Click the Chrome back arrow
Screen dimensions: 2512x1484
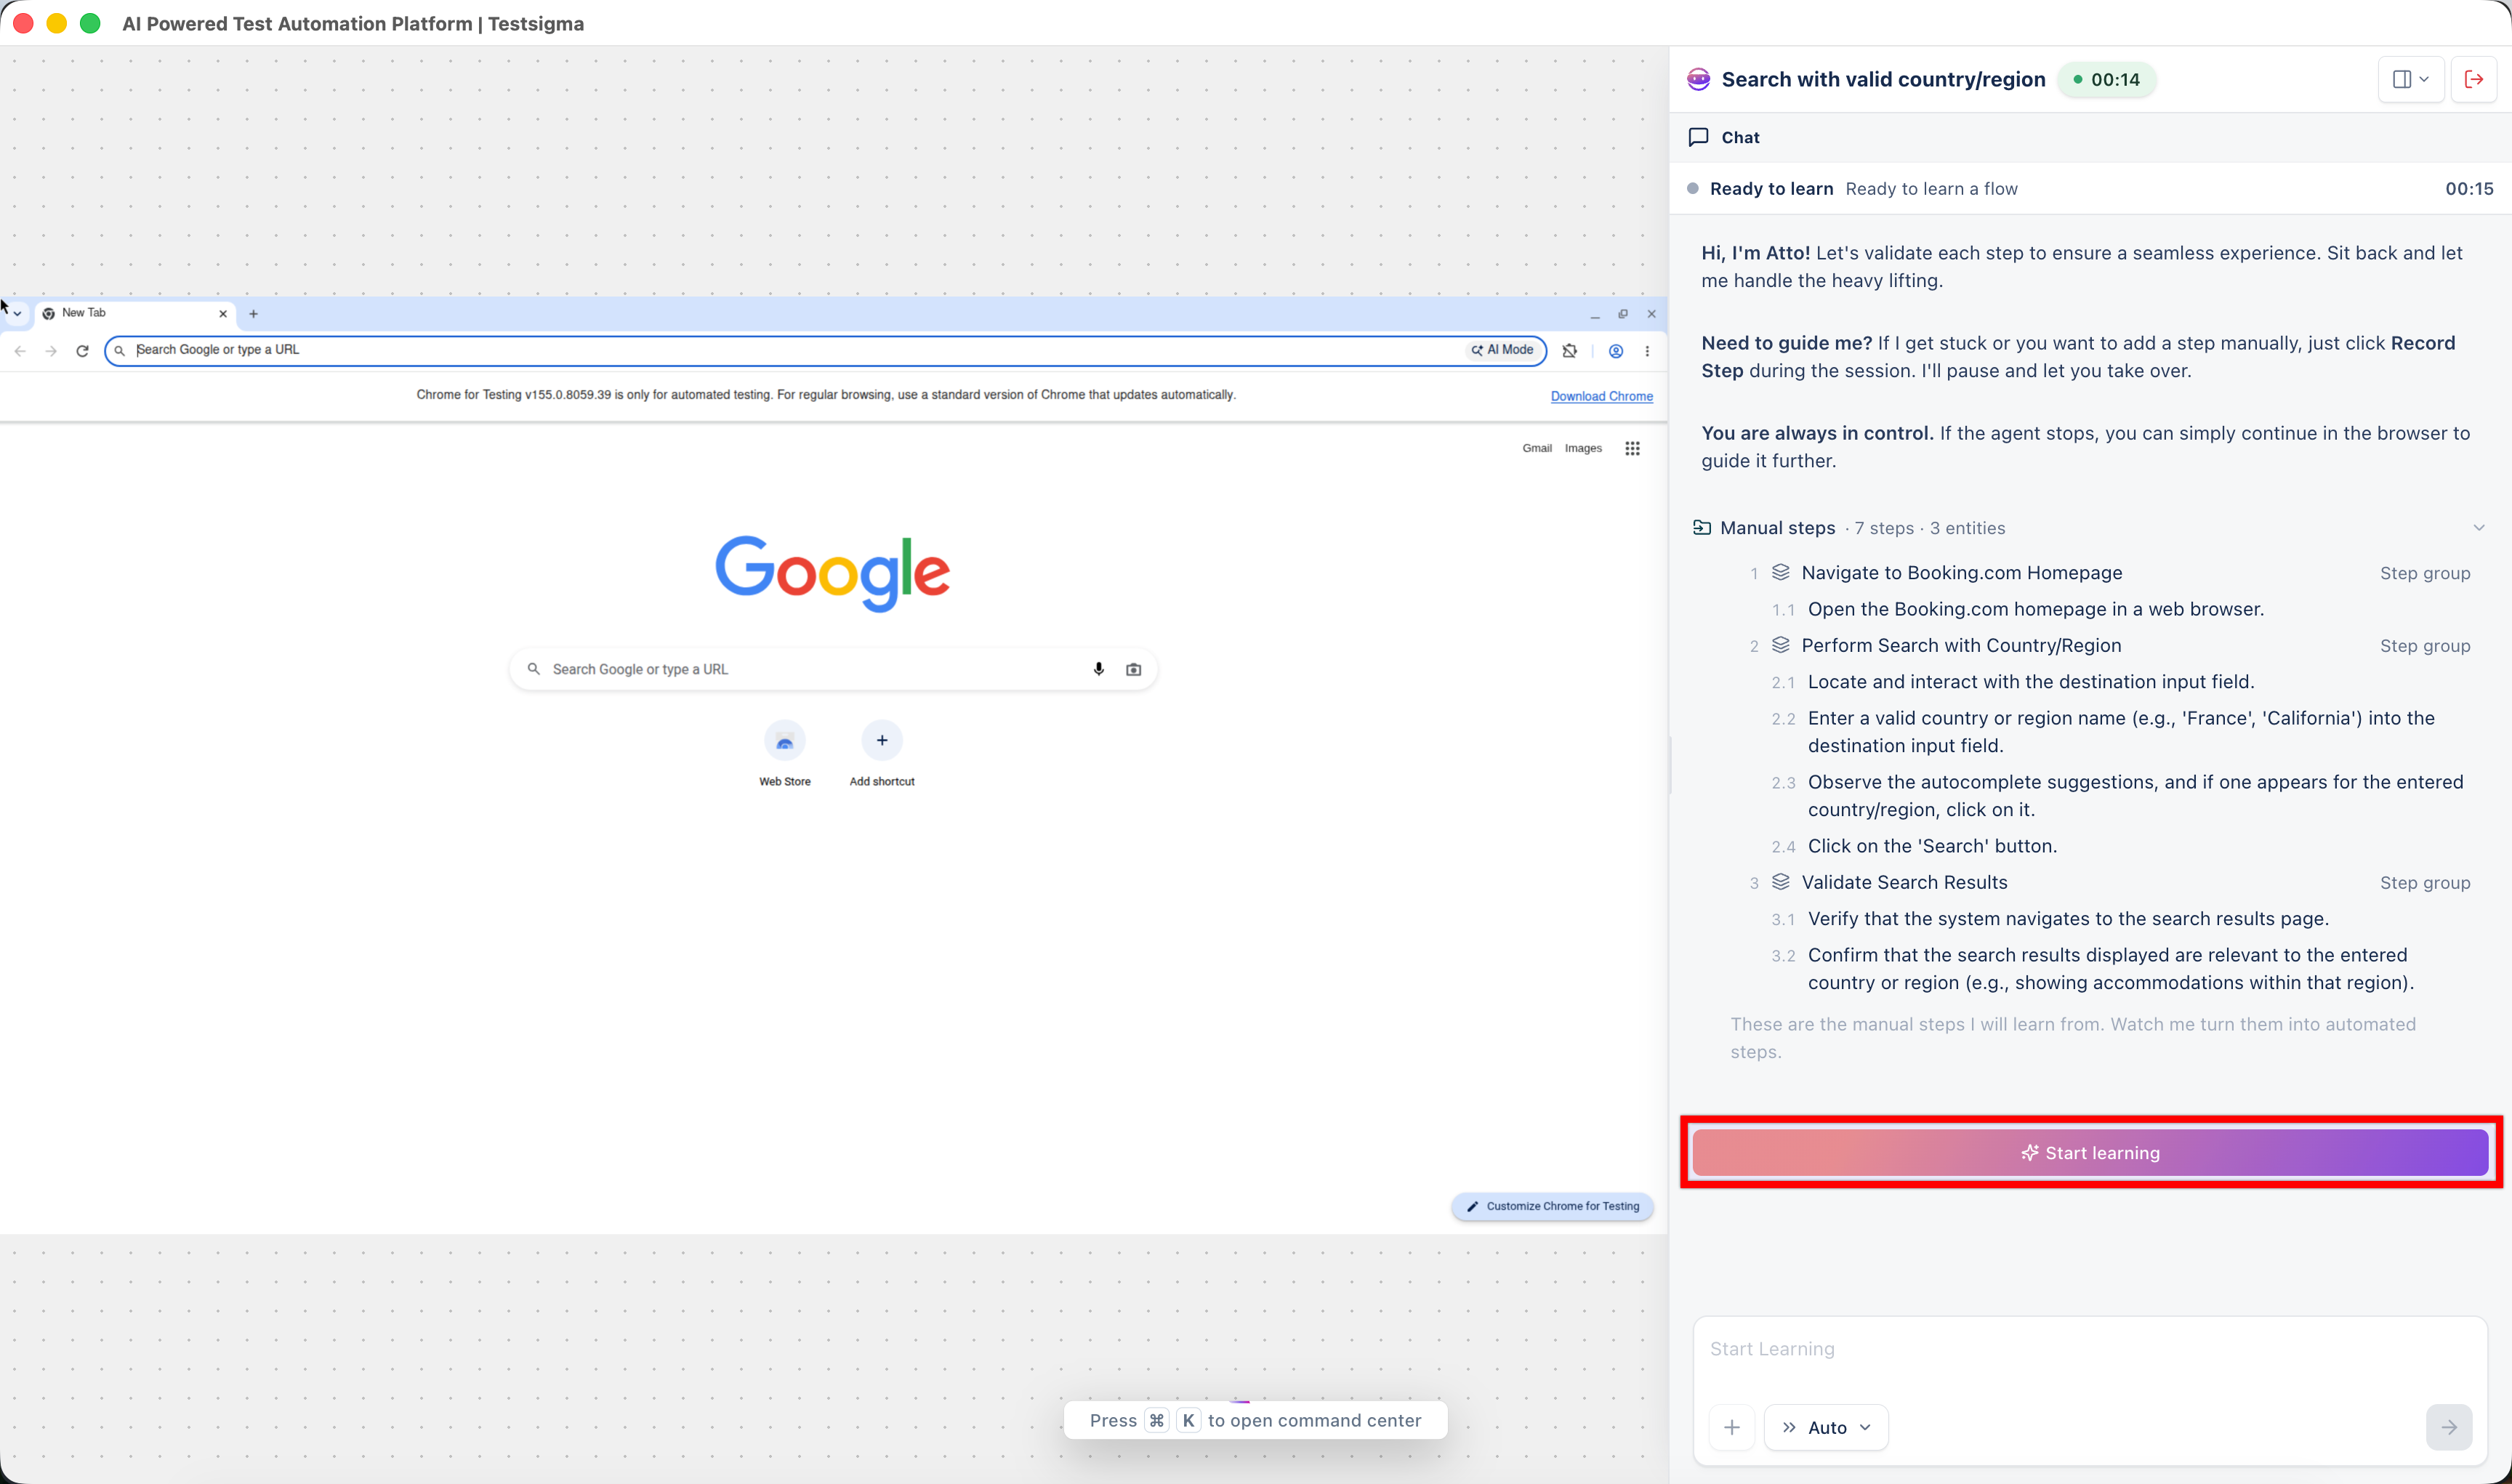coord(20,351)
